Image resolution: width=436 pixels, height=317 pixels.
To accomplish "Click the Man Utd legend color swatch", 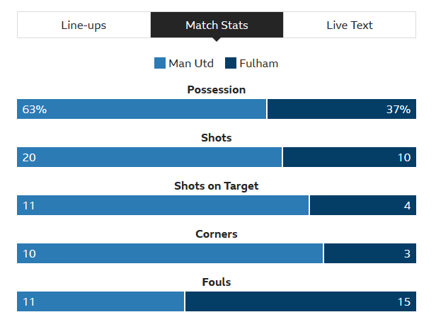I will [160, 63].
